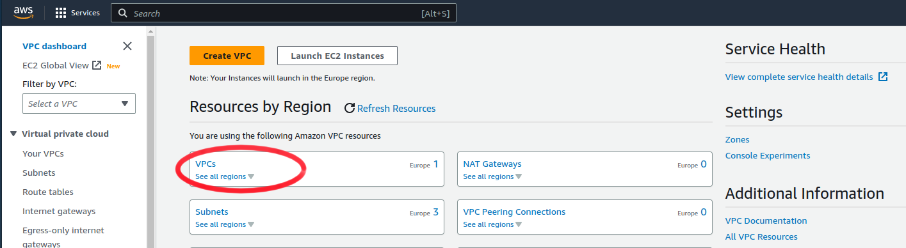Open Console Experiments link
This screenshot has height=248, width=906.
[768, 155]
